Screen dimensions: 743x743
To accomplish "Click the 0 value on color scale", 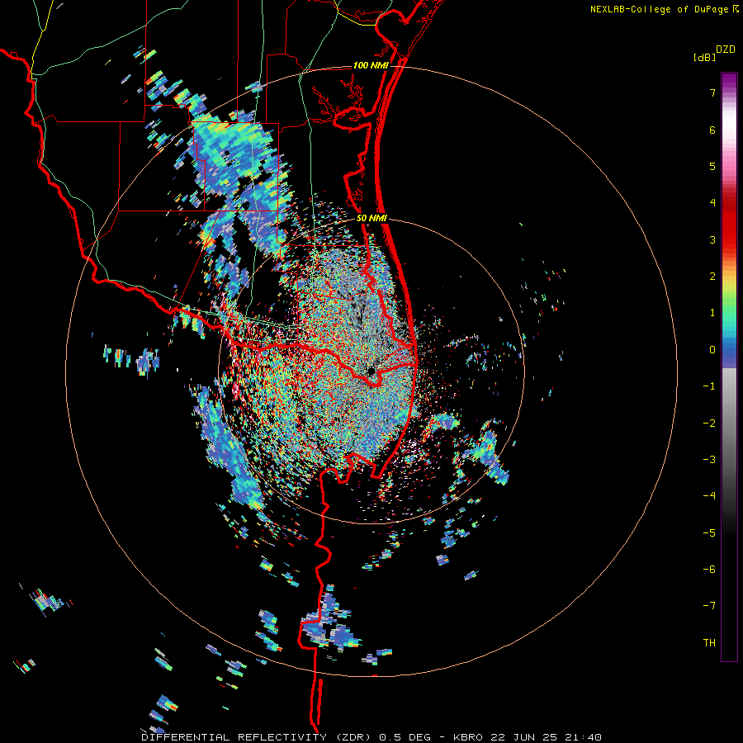I will pos(712,350).
